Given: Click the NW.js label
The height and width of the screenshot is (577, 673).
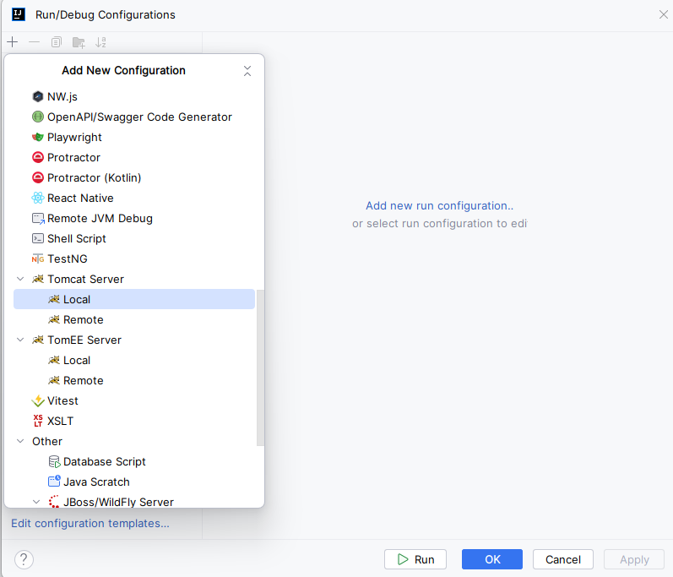Looking at the screenshot, I should coord(62,96).
